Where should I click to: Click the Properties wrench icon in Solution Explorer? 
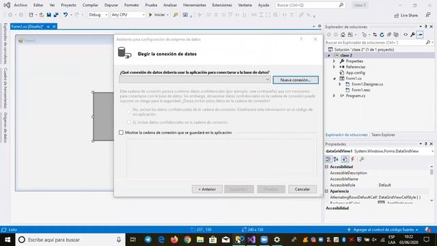[x=412, y=35]
